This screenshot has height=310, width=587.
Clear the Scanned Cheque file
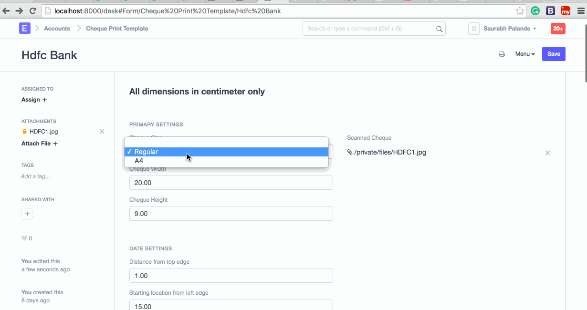click(547, 153)
